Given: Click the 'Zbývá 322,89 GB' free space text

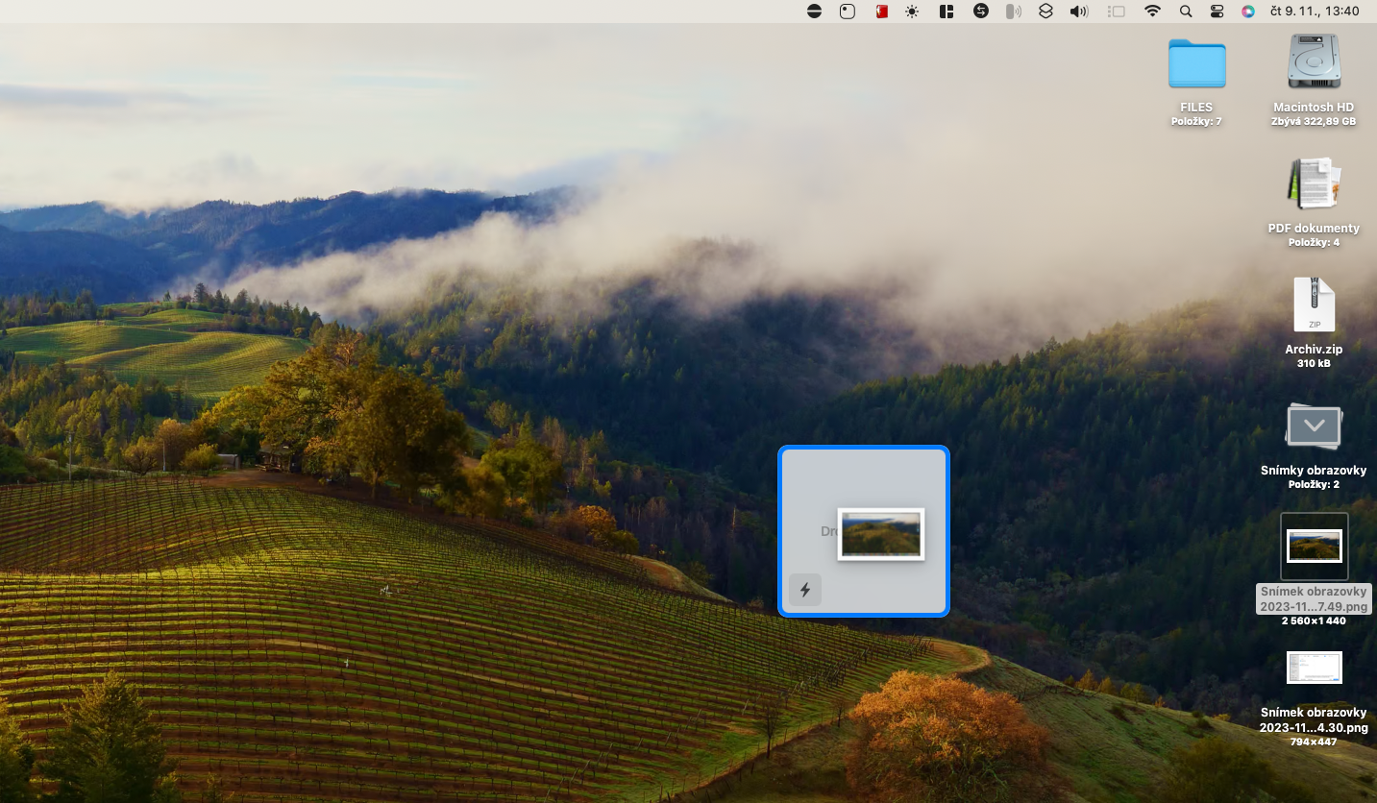Looking at the screenshot, I should [x=1314, y=122].
